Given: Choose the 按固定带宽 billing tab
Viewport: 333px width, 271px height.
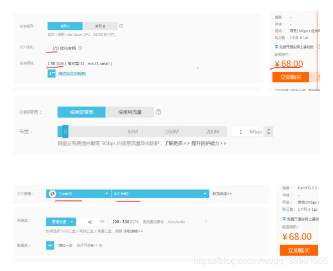Looking at the screenshot, I should click(x=81, y=112).
